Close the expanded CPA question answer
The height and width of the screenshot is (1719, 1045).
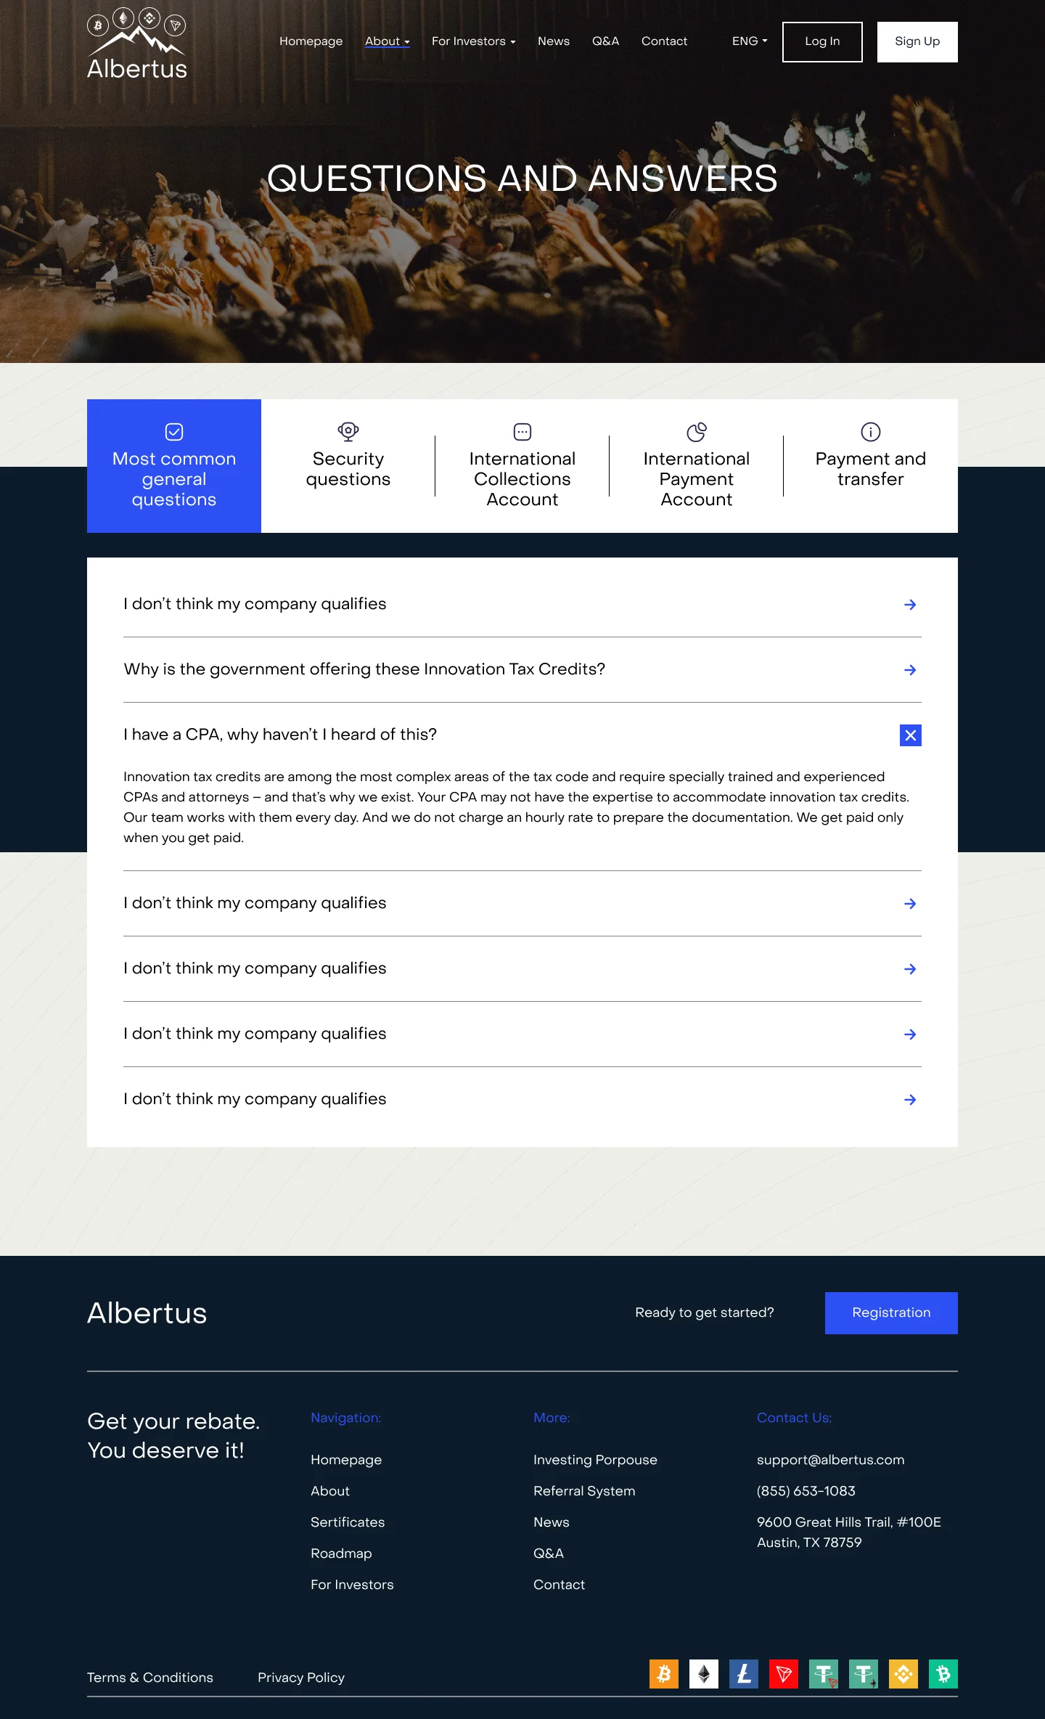point(910,735)
